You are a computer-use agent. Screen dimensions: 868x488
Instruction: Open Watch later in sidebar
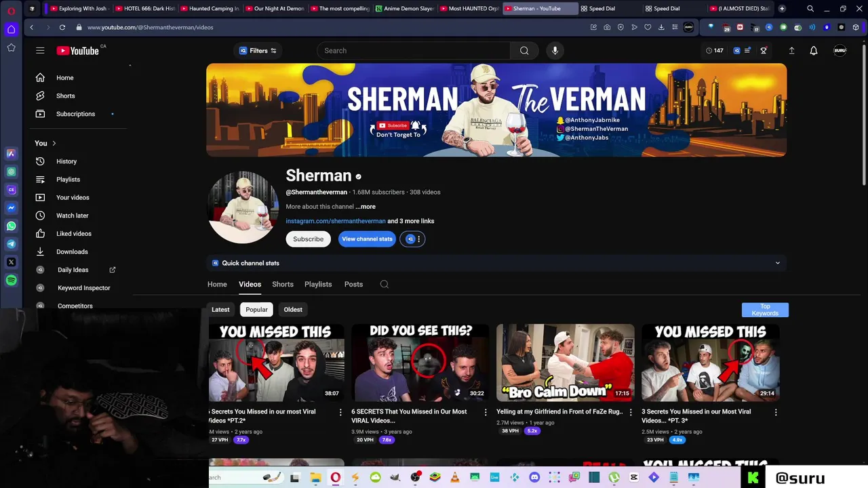(x=72, y=216)
